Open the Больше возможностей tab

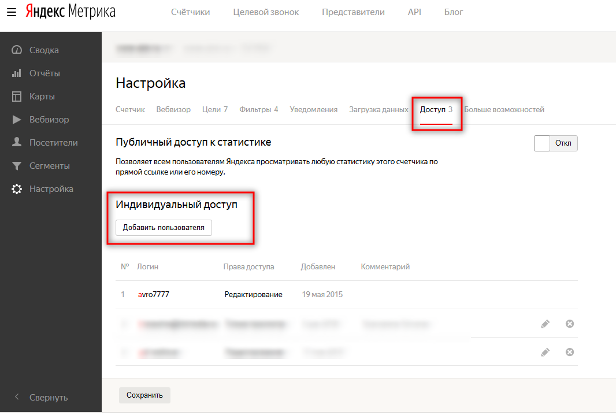[504, 110]
